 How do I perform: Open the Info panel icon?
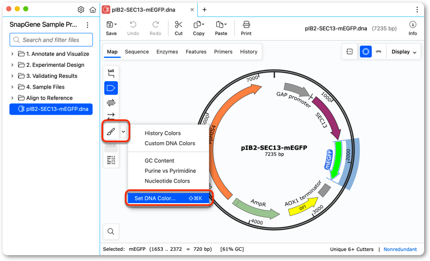click(x=412, y=24)
